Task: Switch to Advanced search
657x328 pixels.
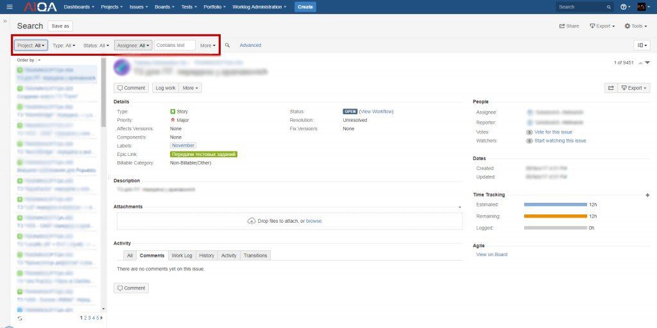Action: [x=251, y=46]
